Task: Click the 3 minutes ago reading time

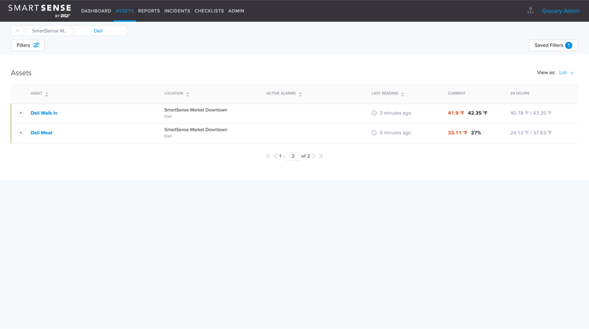Action: (395, 113)
